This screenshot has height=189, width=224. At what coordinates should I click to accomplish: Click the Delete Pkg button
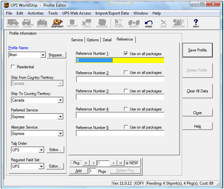coord(125,170)
